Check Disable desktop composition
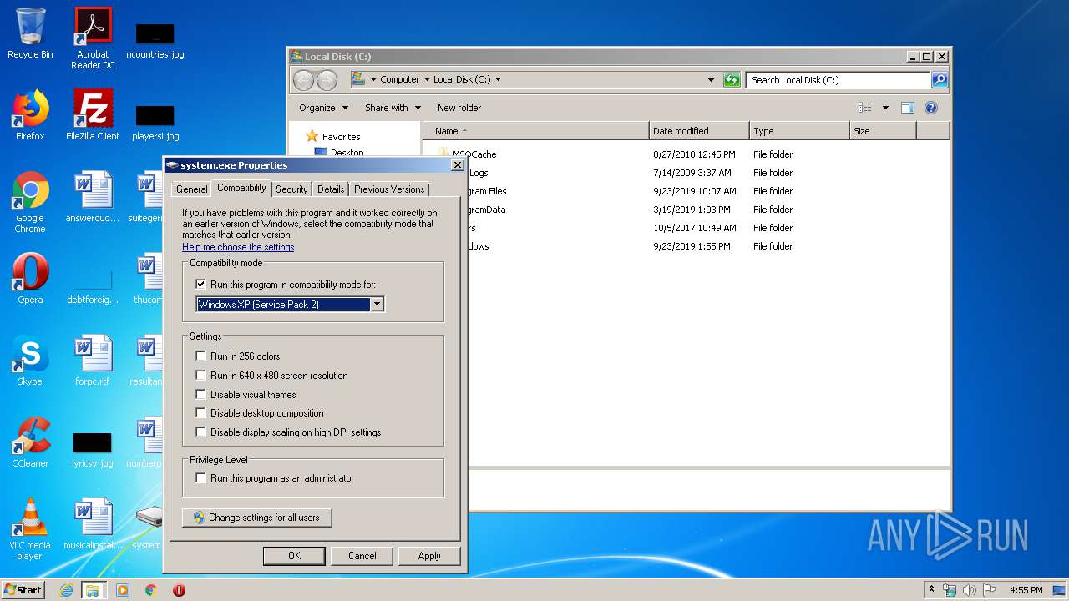The width and height of the screenshot is (1069, 601). (200, 413)
